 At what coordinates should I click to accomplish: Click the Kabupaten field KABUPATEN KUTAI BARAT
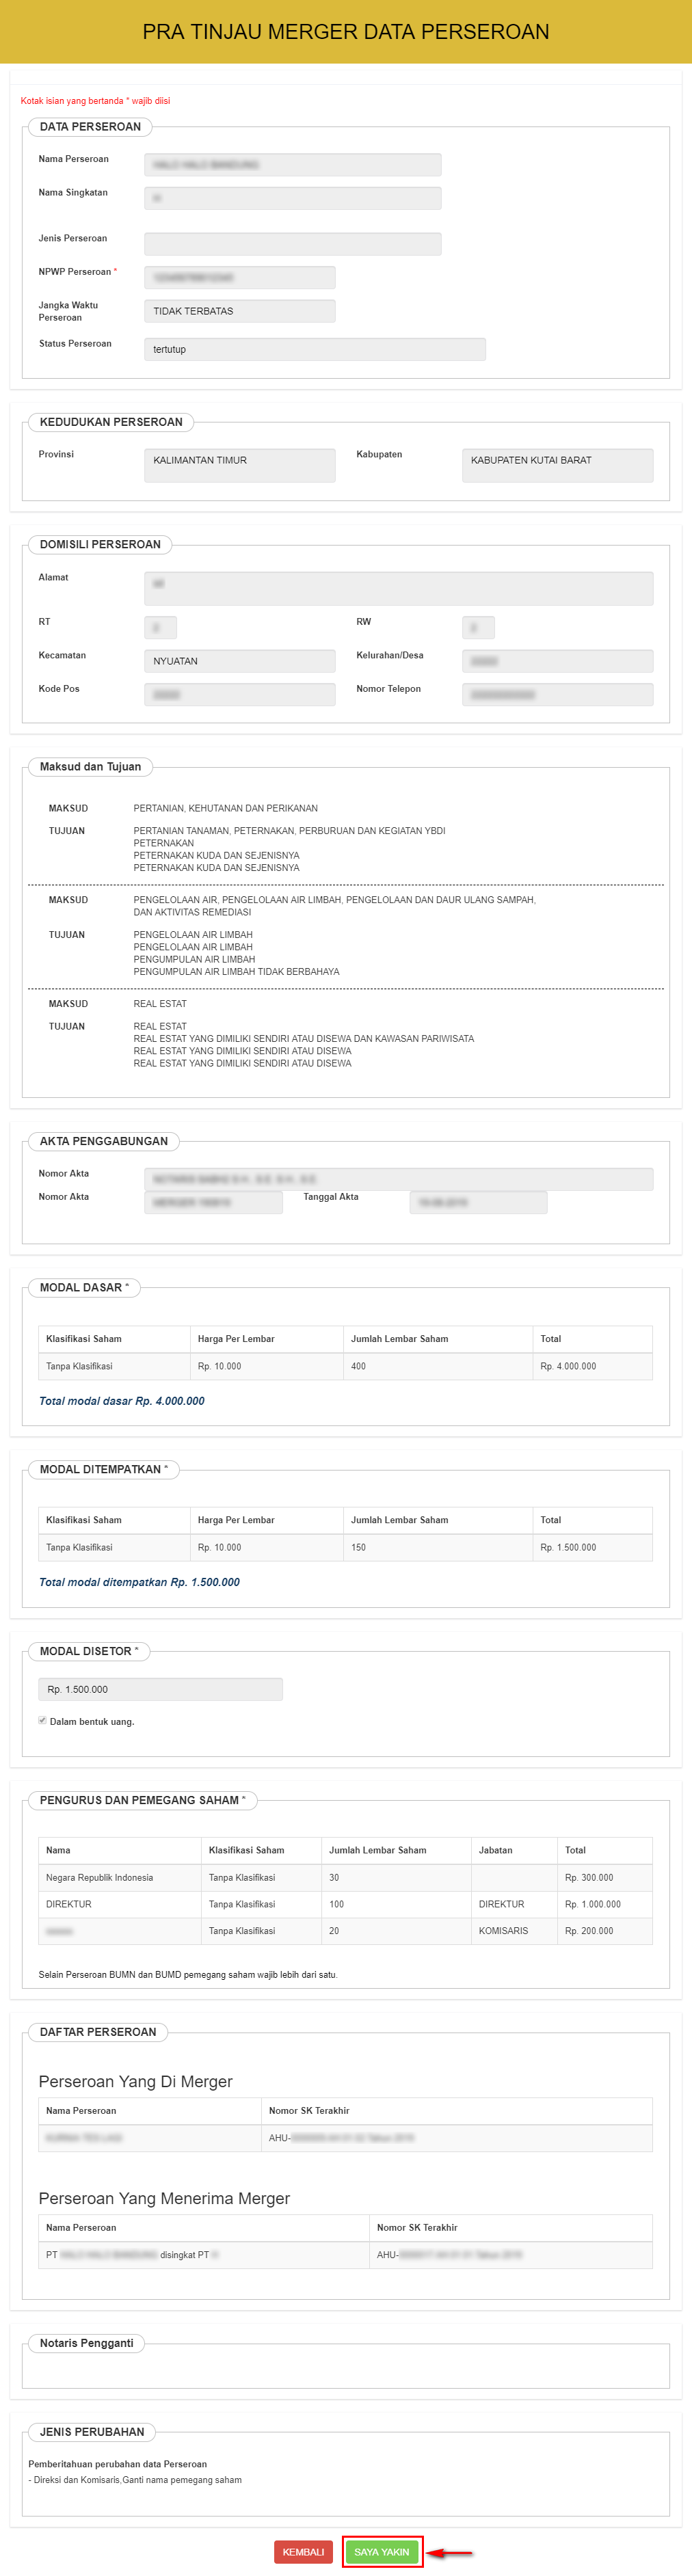[557, 465]
